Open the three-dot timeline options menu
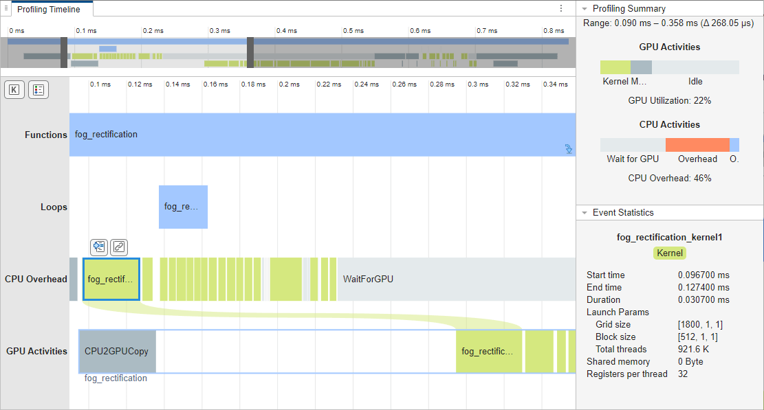The image size is (764, 410). [x=561, y=9]
